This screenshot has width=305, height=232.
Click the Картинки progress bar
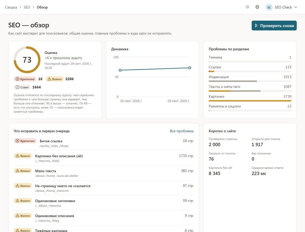coord(250,101)
